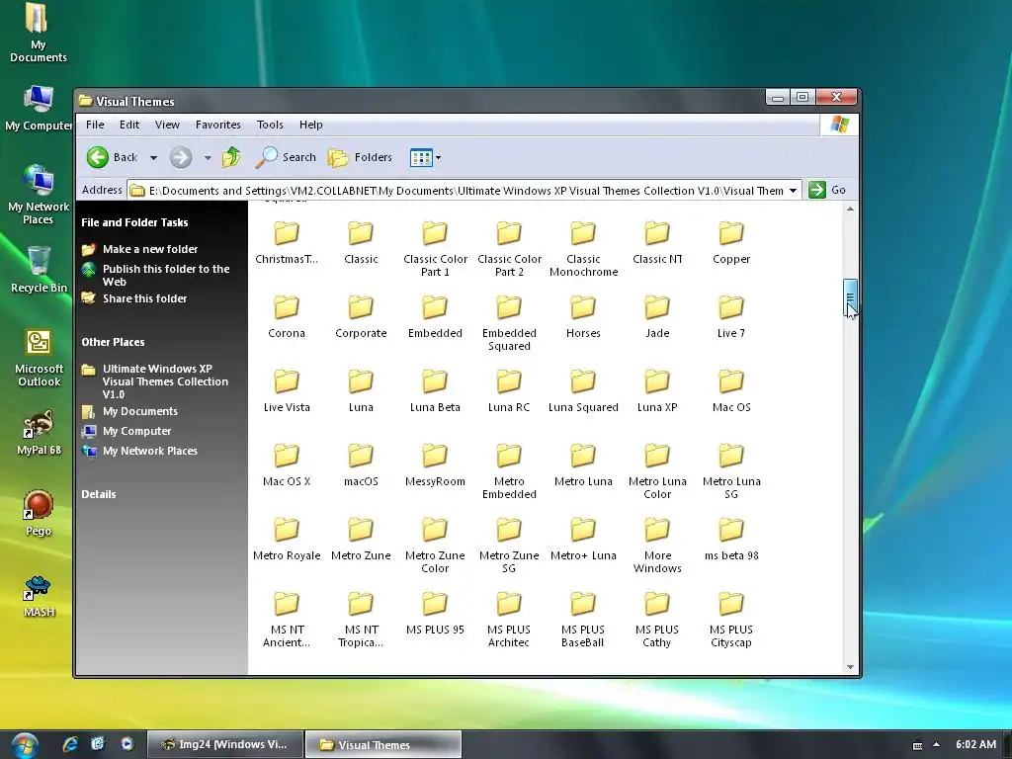1012x759 pixels.
Task: Select the Luna Beta folder
Action: click(x=435, y=391)
